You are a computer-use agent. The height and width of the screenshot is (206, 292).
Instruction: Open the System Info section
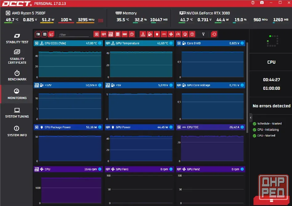17,131
